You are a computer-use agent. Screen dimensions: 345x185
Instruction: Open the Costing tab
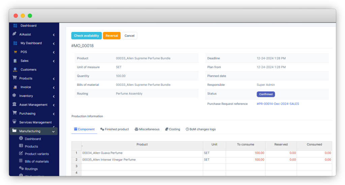coord(172,129)
